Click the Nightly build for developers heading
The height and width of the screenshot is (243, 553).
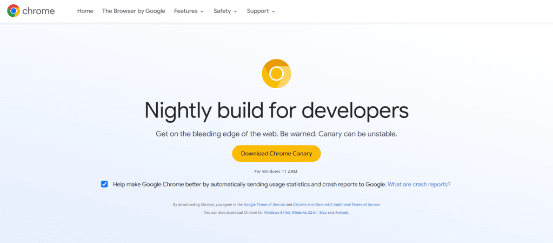pyautogui.click(x=276, y=110)
